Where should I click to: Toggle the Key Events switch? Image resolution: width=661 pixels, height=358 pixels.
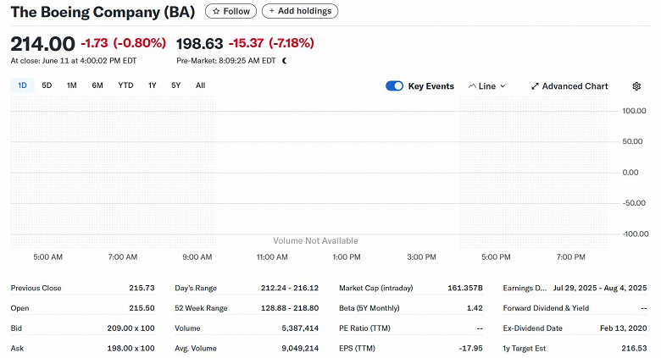[x=394, y=86]
